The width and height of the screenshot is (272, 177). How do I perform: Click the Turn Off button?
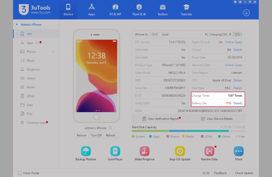[x=96, y=135]
